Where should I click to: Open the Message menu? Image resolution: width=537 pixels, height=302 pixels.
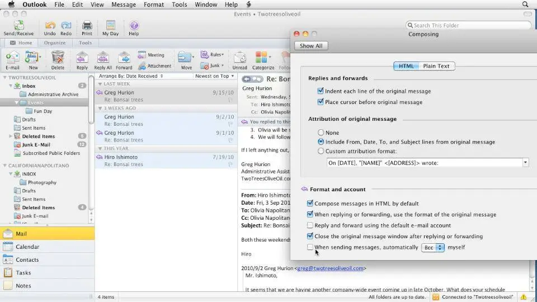(x=124, y=4)
